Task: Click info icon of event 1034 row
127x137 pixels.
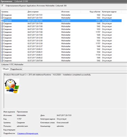Action: [2, 52]
